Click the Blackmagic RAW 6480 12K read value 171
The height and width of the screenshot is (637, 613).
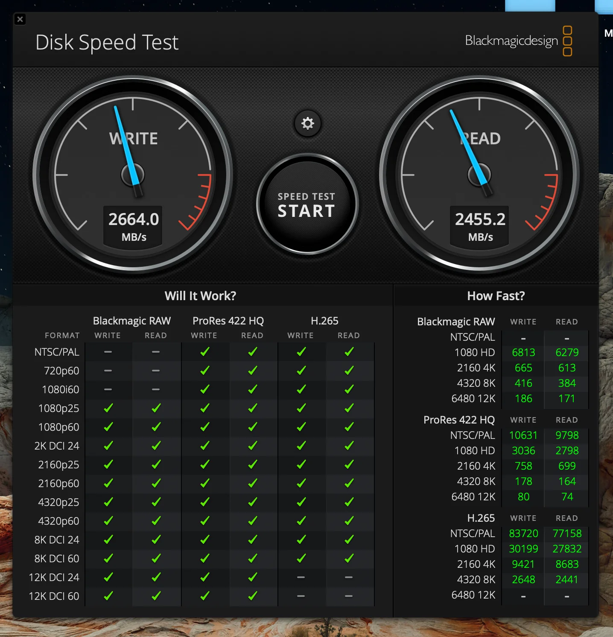coord(567,398)
